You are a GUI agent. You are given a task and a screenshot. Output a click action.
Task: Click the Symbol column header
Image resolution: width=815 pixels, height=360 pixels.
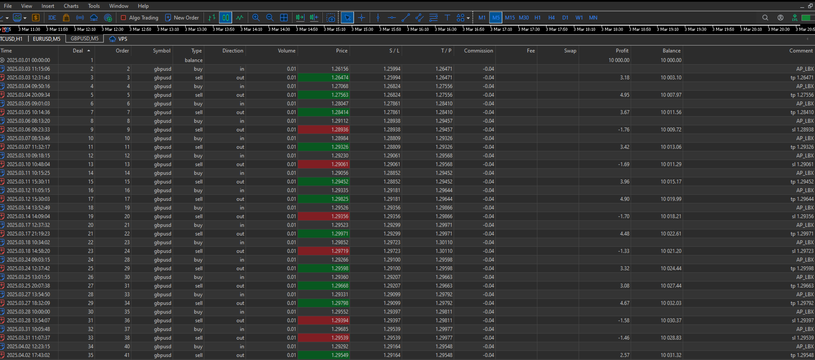pos(161,51)
